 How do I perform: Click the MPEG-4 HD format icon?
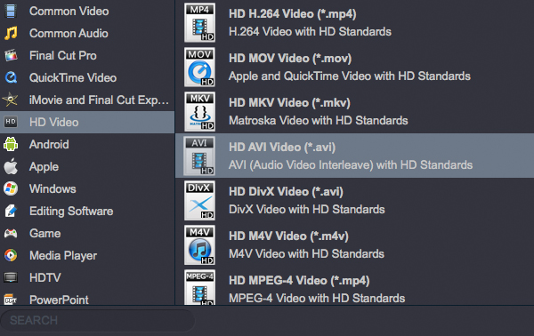coord(199,287)
